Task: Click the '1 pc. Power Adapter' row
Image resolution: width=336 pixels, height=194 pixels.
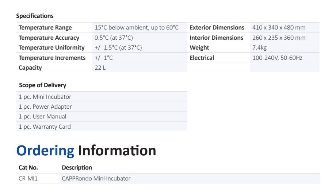Action: pos(45,107)
